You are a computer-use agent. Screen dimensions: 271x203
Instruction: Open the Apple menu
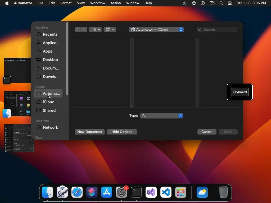pyautogui.click(x=7, y=3)
